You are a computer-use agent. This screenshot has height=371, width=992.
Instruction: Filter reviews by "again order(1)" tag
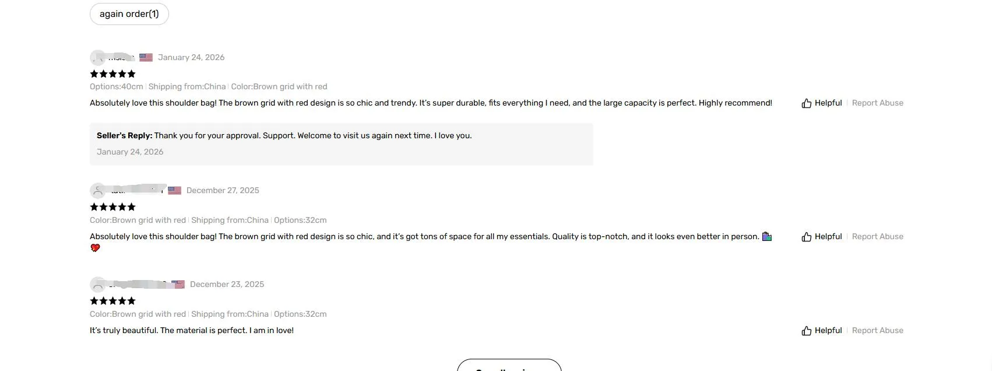coord(129,14)
